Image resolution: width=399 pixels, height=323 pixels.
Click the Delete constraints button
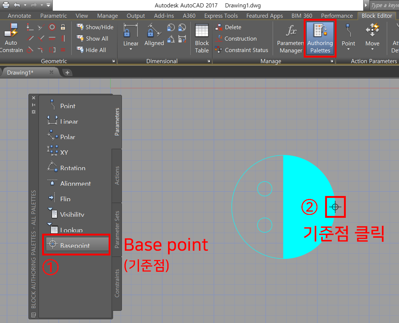228,27
